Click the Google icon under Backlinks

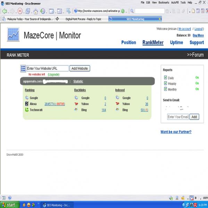(x=76, y=98)
